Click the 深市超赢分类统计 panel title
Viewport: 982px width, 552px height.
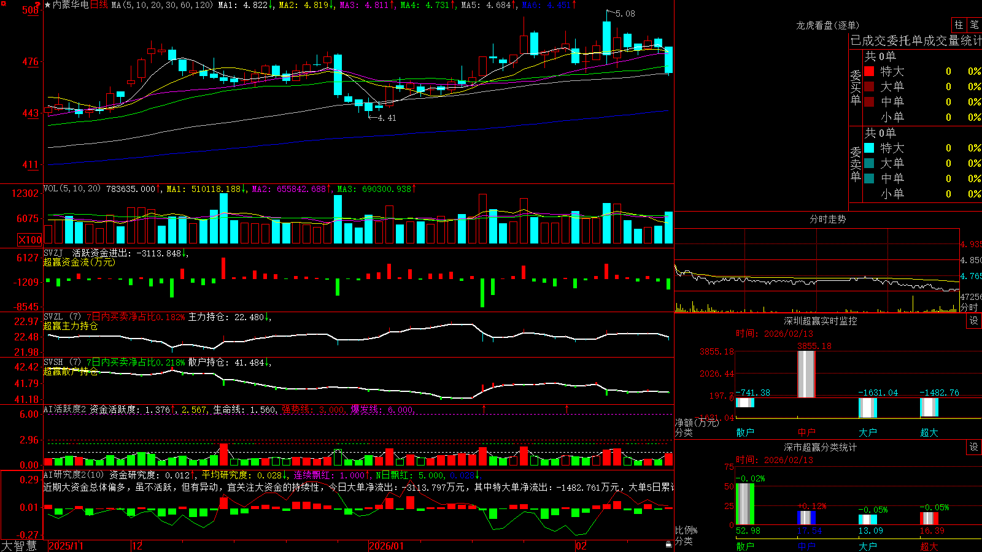click(x=821, y=447)
